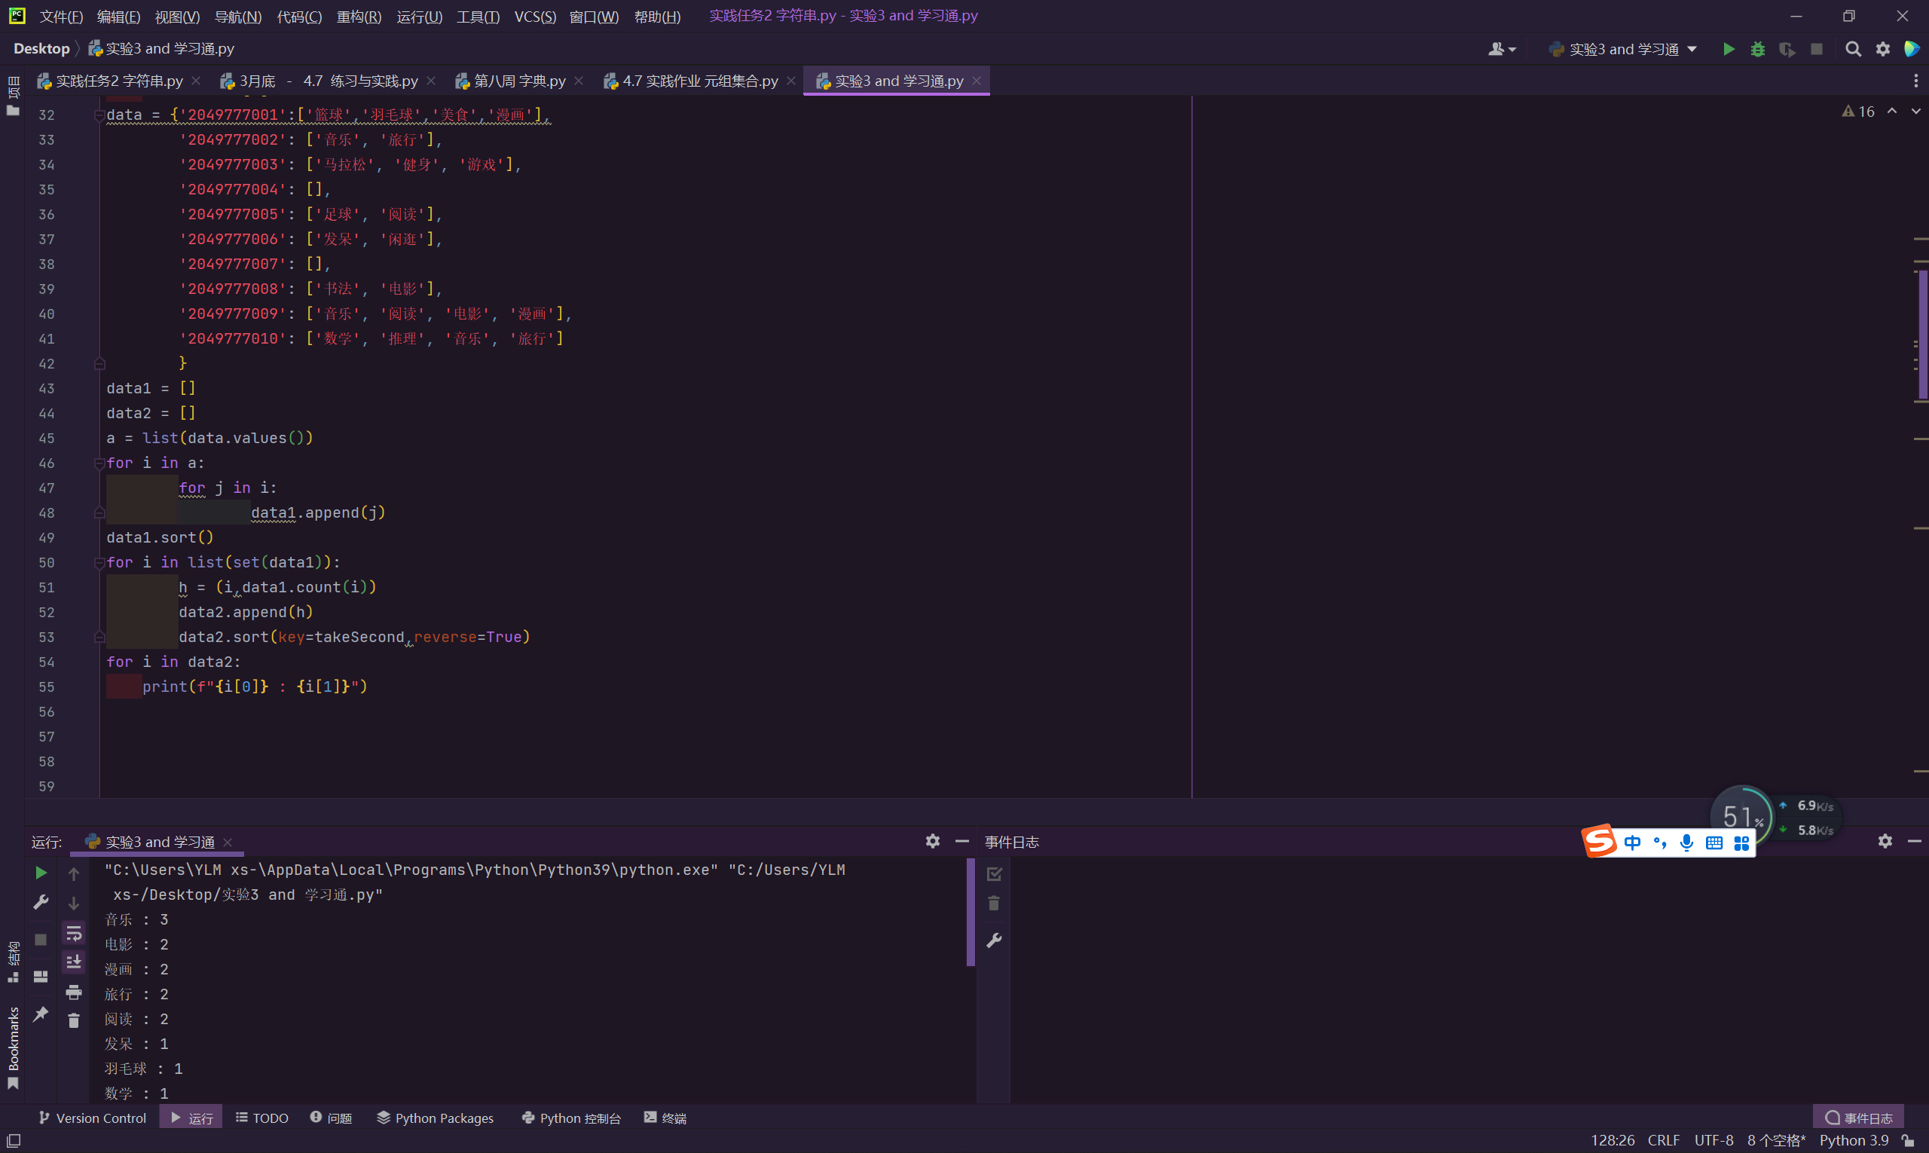Viewport: 1929px width, 1153px height.
Task: Open Search Everywhere magnifier icon
Action: 1853,49
